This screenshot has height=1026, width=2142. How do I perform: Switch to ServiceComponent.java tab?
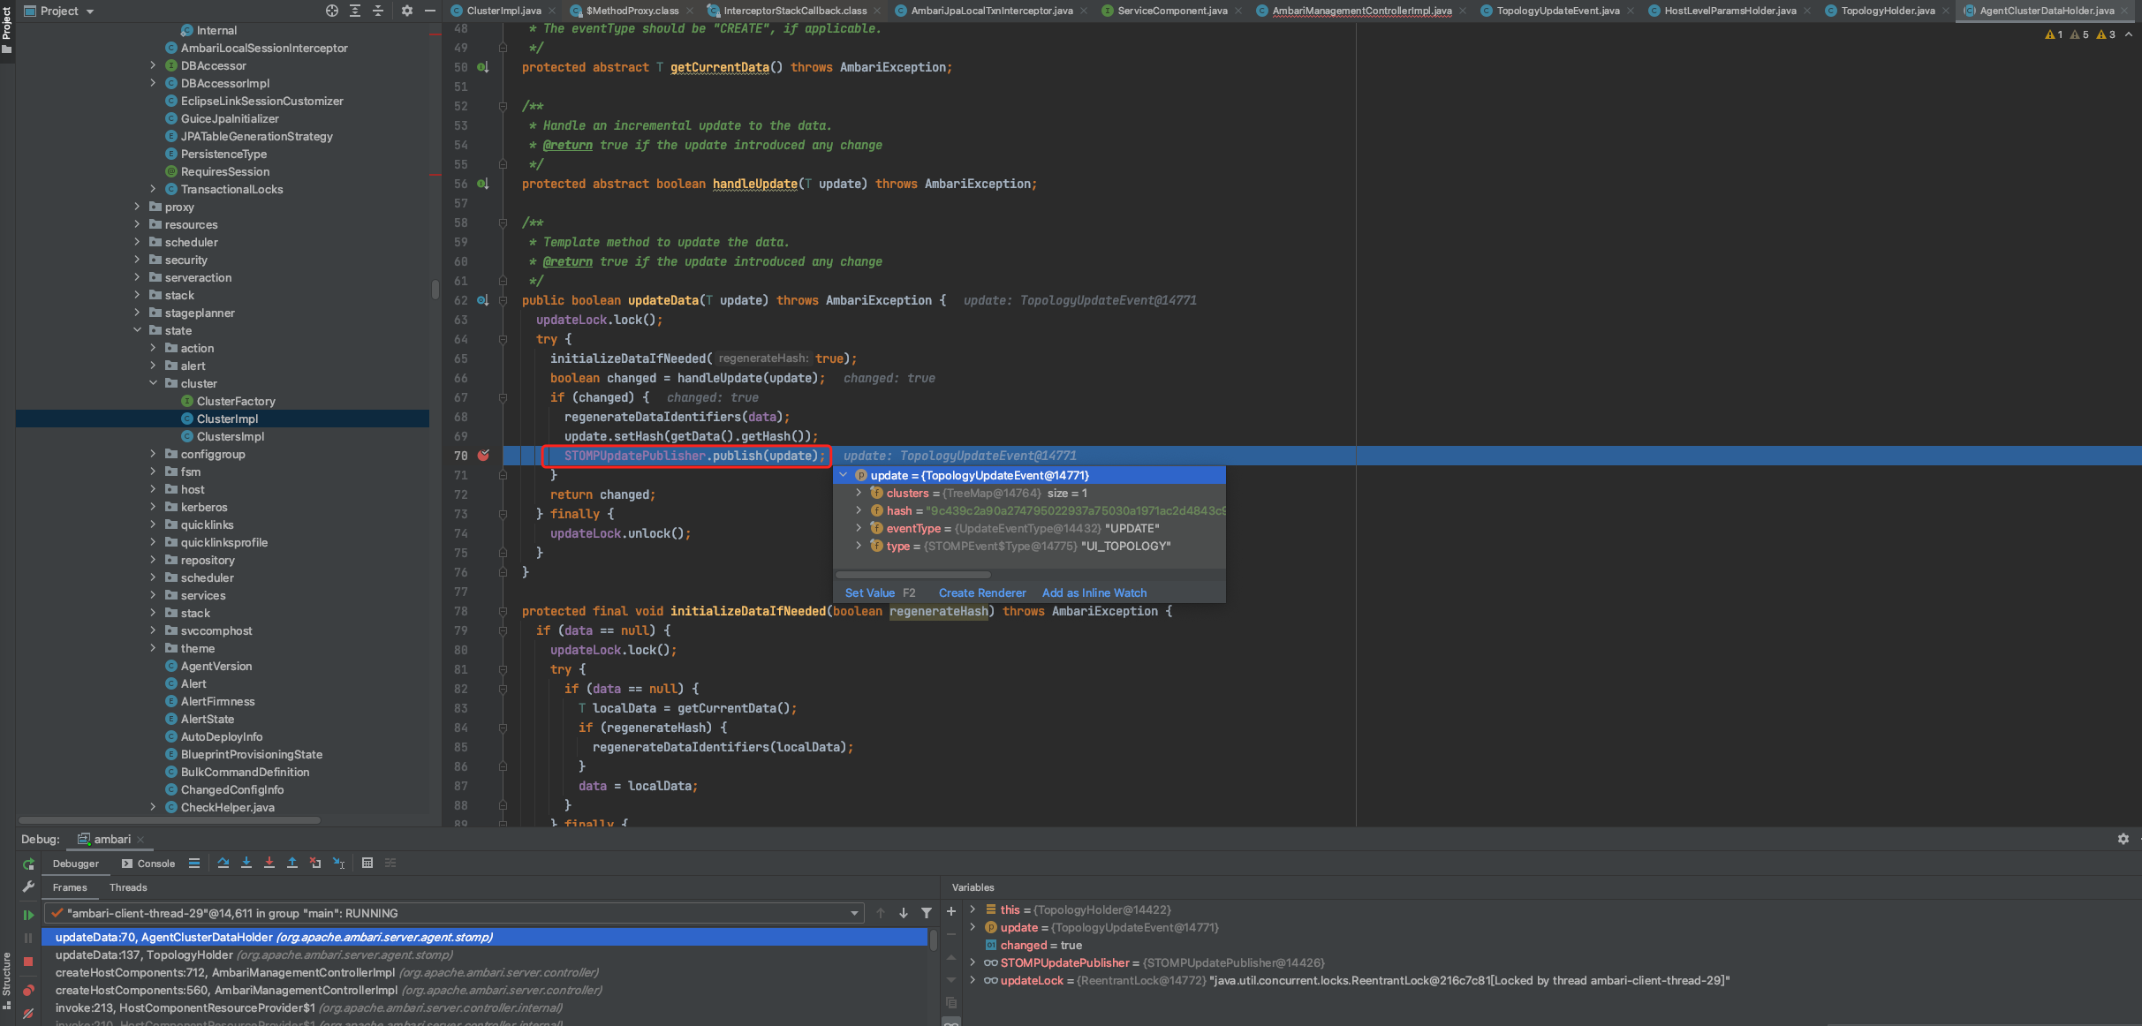point(1172,11)
